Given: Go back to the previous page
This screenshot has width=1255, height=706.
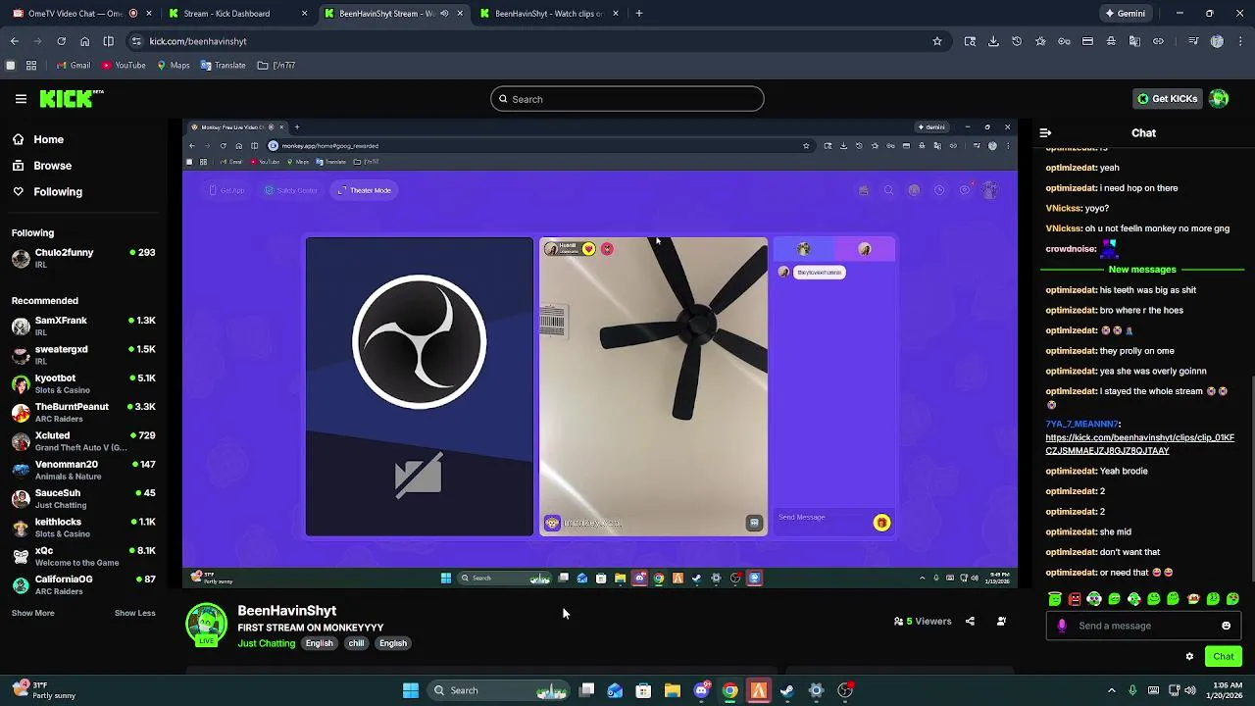Looking at the screenshot, I should (x=15, y=41).
